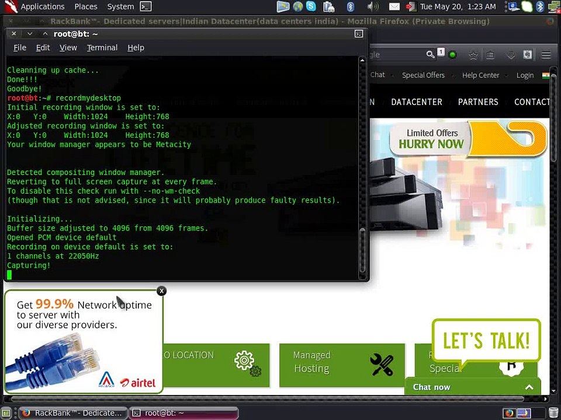Image resolution: width=561 pixels, height=420 pixels.
Task: Click the airtel logo in popup
Action: 138,383
